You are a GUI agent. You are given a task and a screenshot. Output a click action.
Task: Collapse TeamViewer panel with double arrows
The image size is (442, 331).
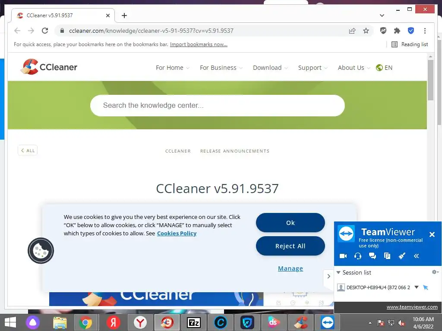(x=417, y=256)
